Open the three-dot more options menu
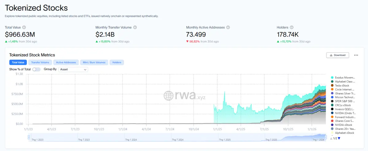 click(x=356, y=55)
